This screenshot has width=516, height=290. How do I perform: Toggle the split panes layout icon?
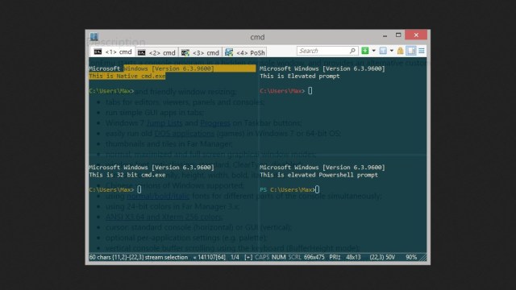[410, 51]
